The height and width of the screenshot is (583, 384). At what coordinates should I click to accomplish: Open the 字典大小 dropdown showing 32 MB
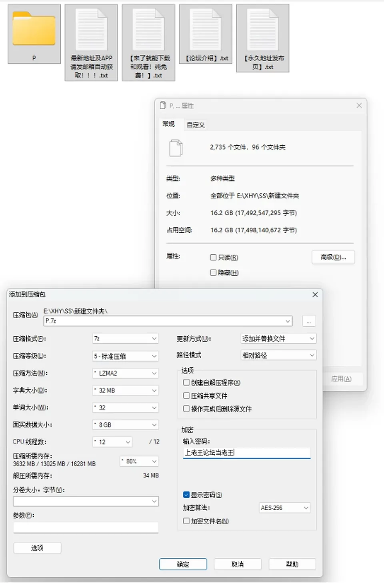[x=126, y=390]
